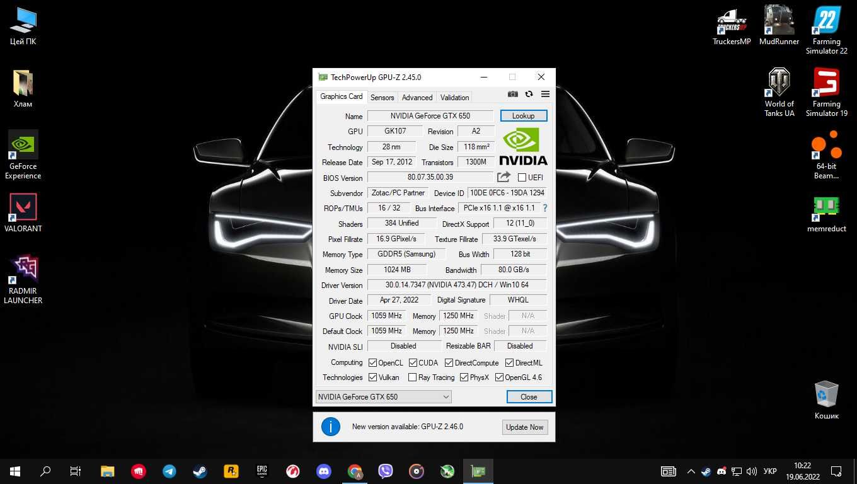Toggle the OpenGL 4.6 checkbox

tap(499, 377)
